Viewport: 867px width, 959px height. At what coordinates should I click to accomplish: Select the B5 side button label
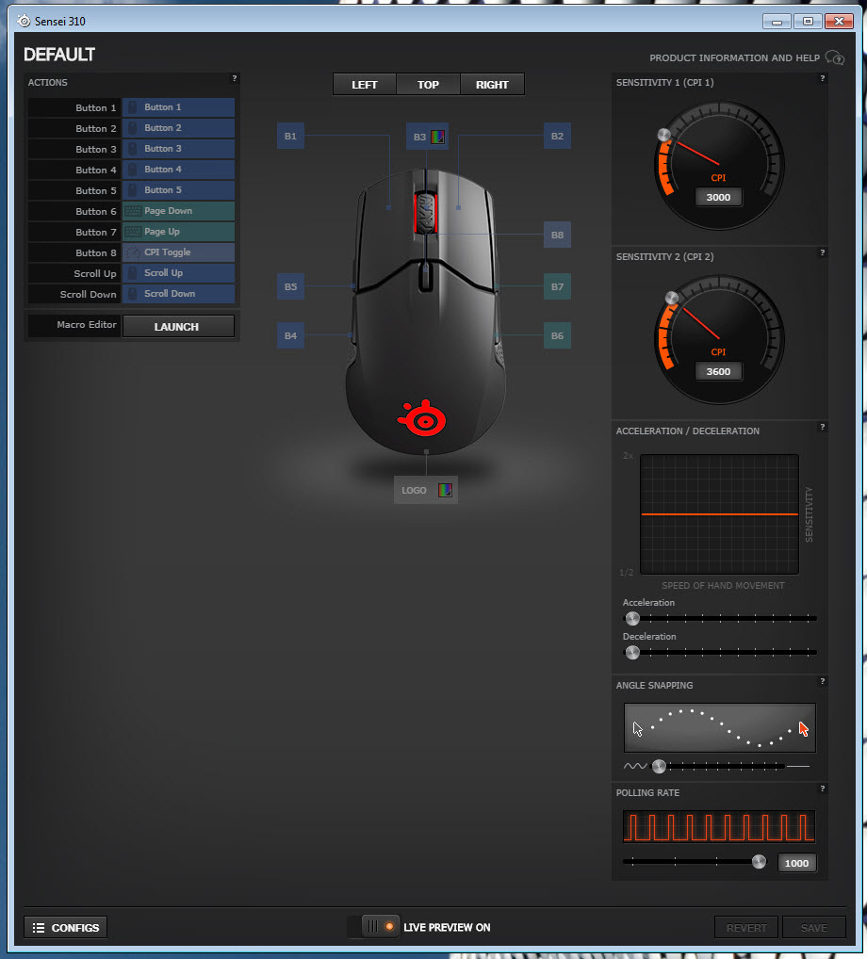(x=290, y=286)
